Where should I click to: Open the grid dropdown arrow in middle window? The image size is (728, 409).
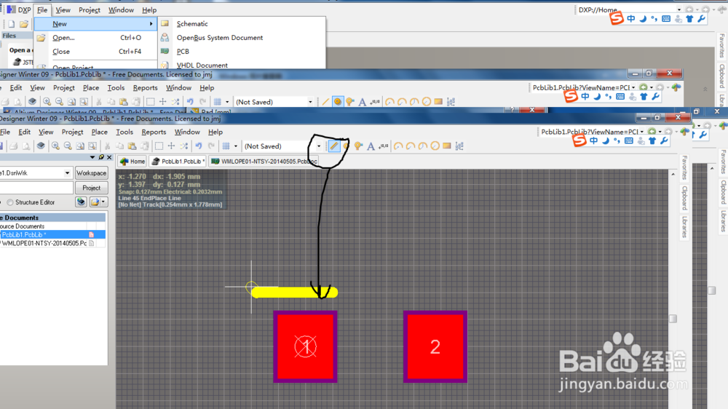pyautogui.click(x=227, y=102)
